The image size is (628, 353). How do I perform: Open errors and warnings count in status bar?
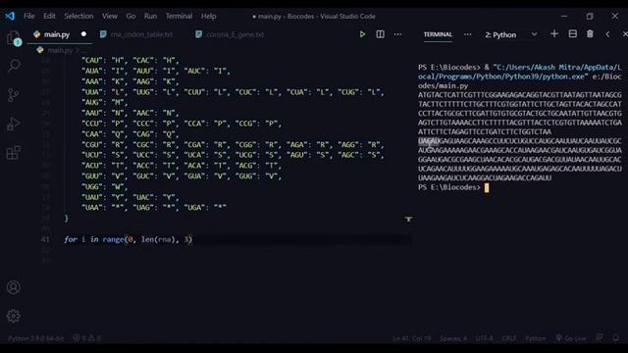pos(86,338)
